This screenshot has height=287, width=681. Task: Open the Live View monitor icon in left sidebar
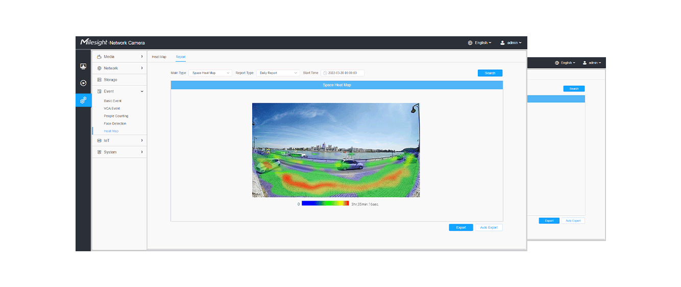click(x=83, y=66)
